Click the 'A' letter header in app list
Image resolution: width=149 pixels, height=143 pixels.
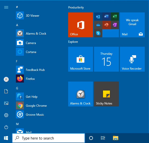click(x=17, y=25)
